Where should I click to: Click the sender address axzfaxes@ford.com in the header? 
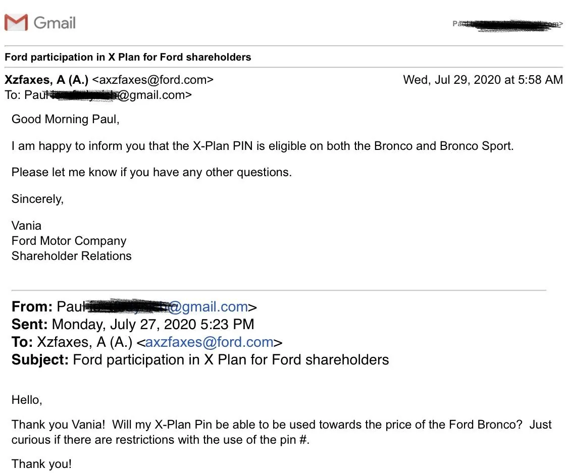coord(153,80)
